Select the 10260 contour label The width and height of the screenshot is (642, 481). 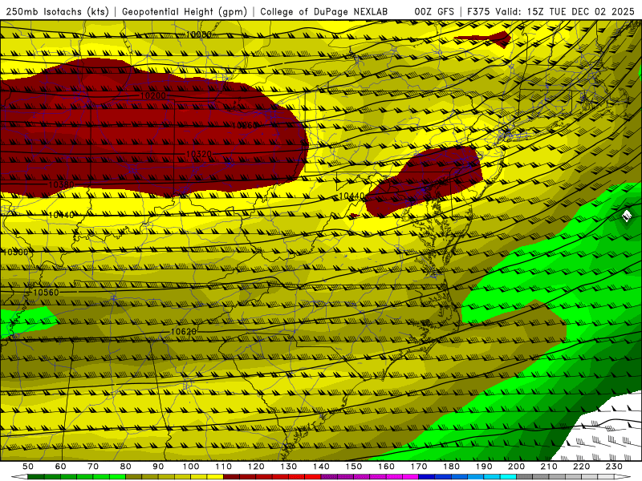[244, 125]
